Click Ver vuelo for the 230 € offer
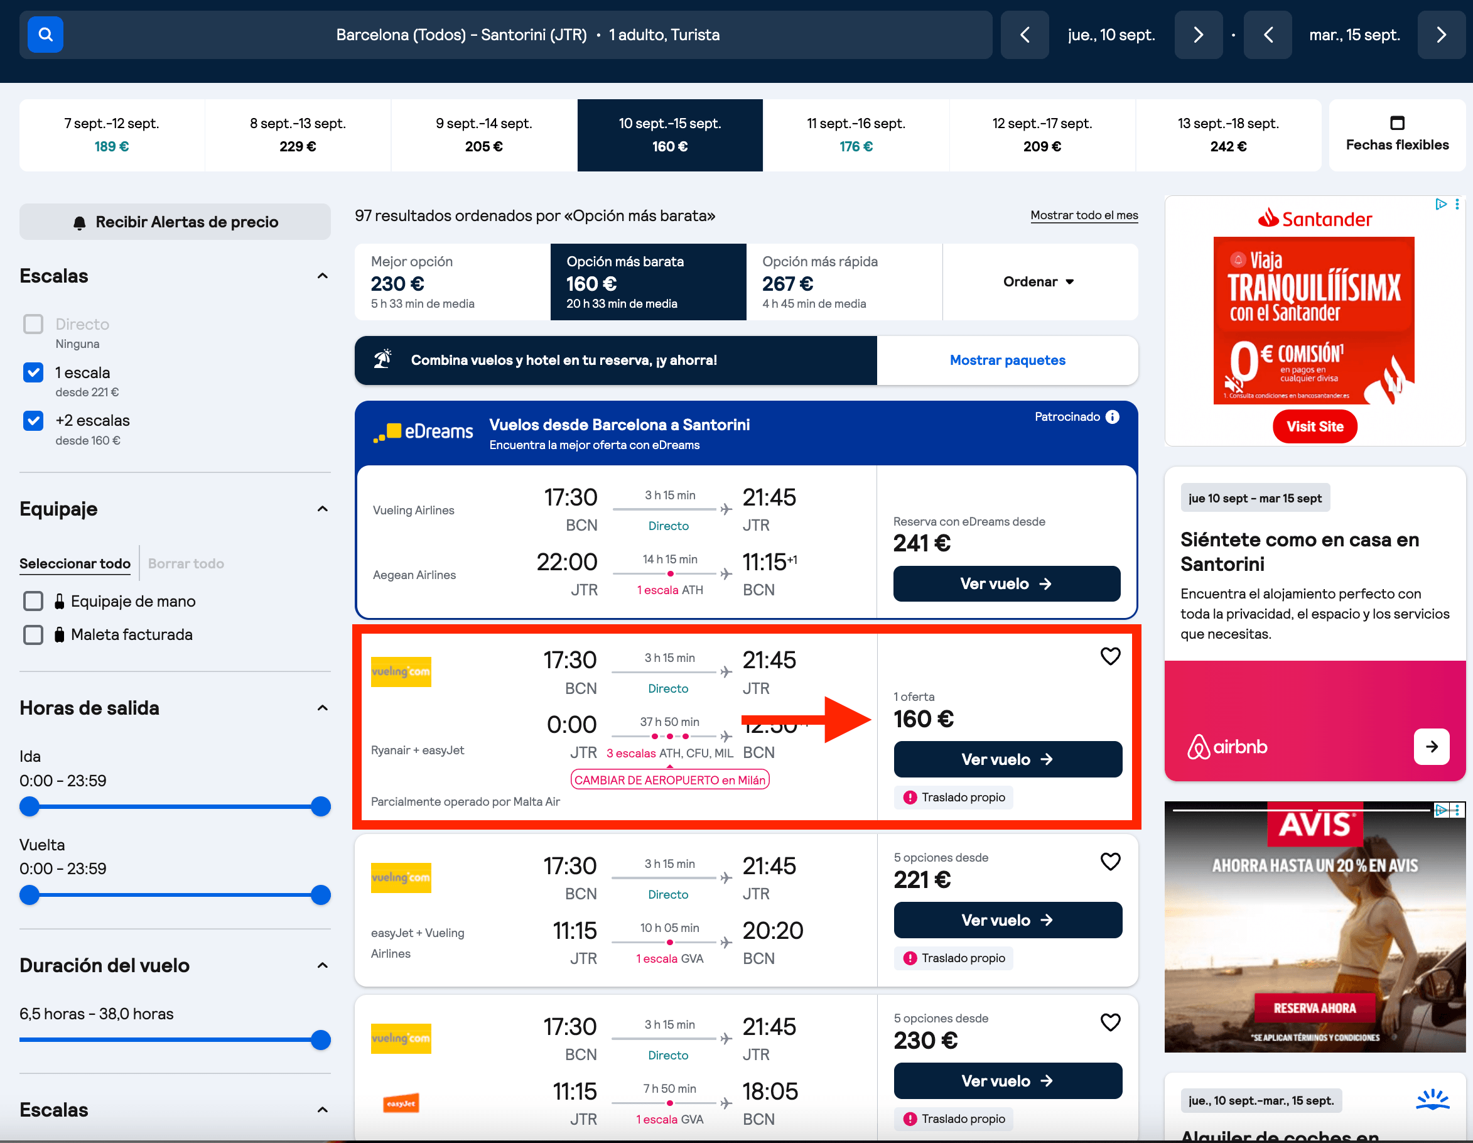This screenshot has width=1473, height=1143. (1008, 1081)
